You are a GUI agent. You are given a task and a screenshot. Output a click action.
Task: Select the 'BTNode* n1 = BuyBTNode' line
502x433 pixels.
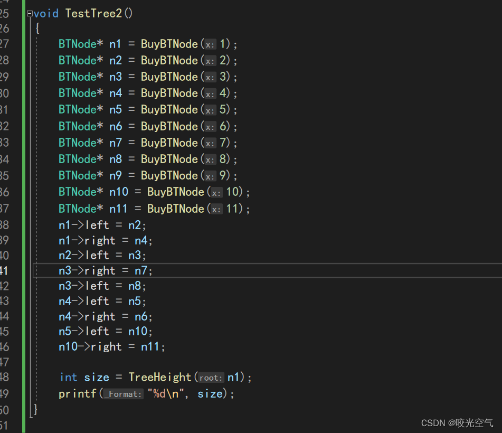[148, 44]
